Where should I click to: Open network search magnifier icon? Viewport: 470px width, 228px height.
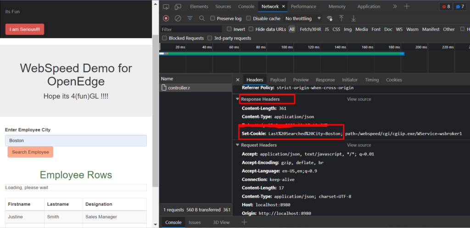click(x=202, y=18)
